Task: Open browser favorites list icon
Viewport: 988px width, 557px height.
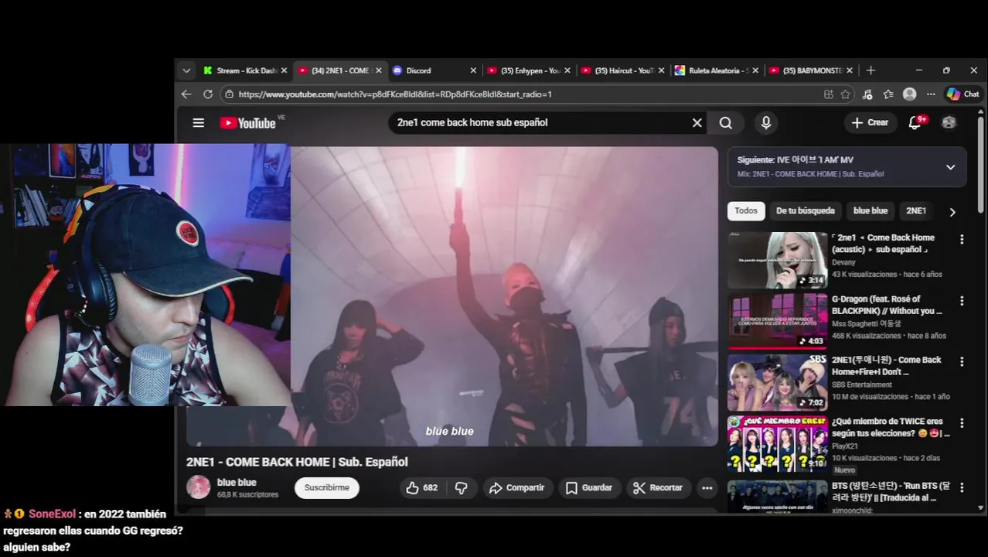Action: pos(888,94)
